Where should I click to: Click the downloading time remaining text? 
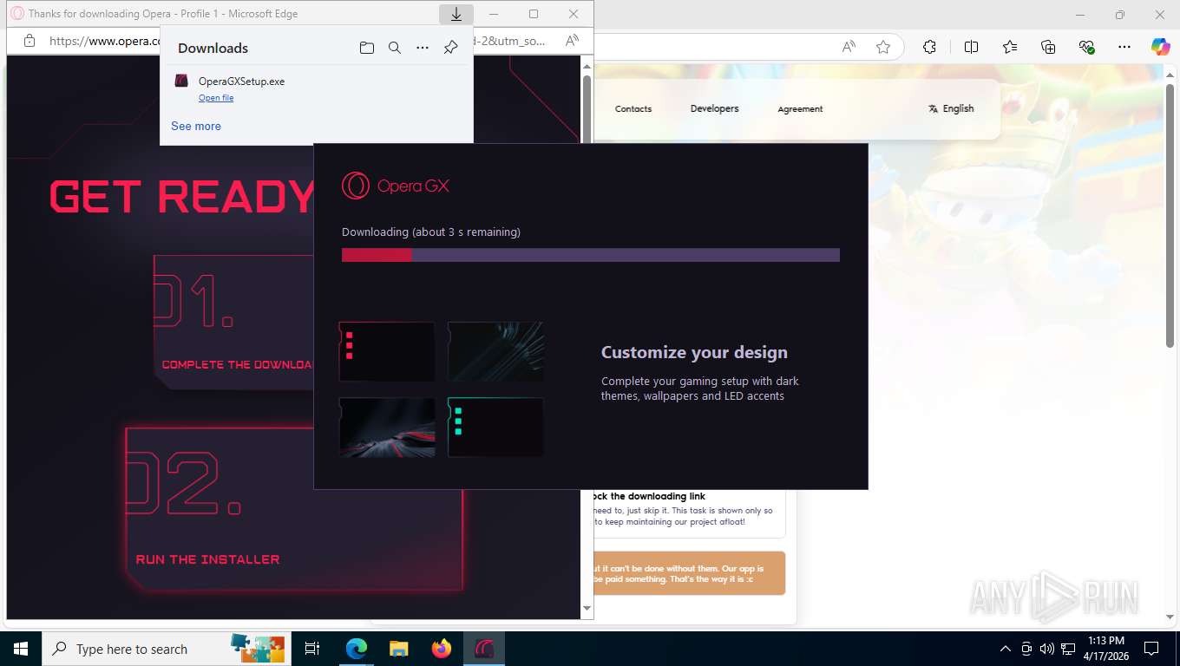click(431, 232)
